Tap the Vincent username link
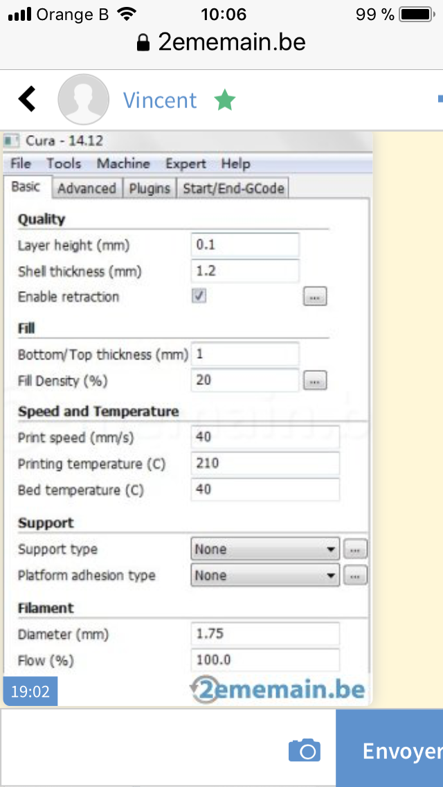This screenshot has height=787, width=443. pyautogui.click(x=160, y=100)
